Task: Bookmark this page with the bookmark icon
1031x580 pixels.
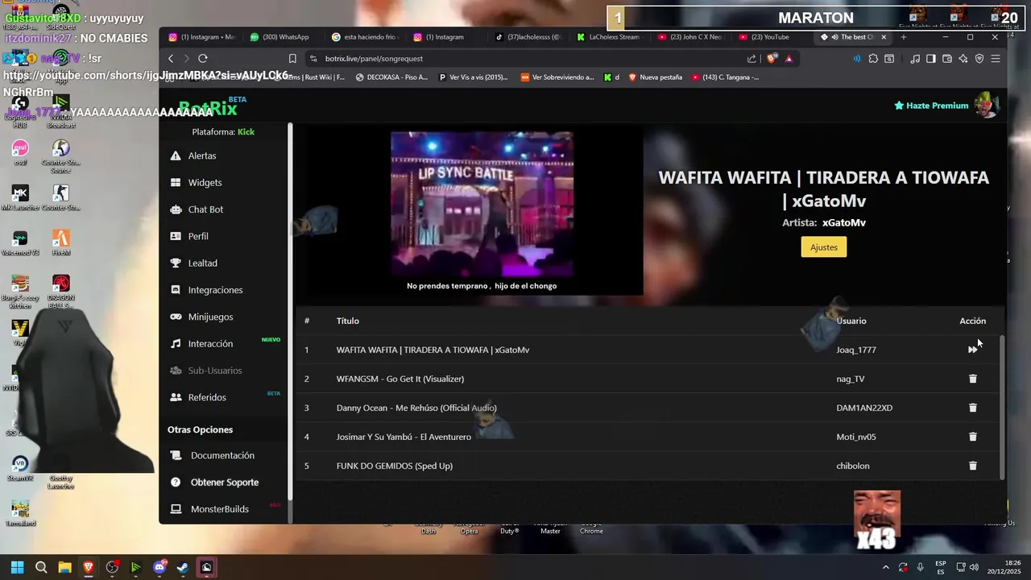Action: (292, 58)
